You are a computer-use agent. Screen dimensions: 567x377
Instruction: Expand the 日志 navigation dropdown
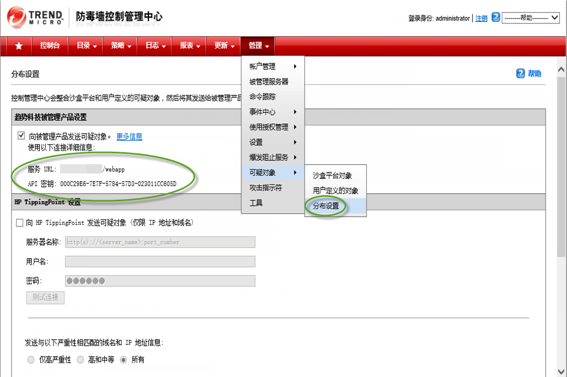pyautogui.click(x=155, y=46)
